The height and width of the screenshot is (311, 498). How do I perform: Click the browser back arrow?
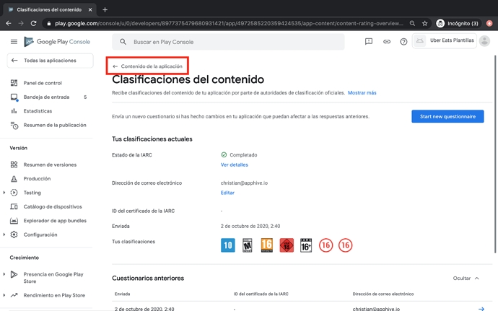9,23
